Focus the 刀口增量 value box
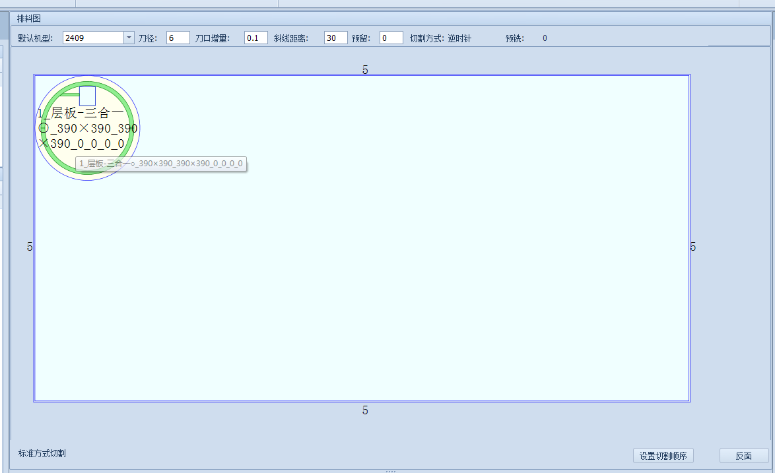 point(255,38)
